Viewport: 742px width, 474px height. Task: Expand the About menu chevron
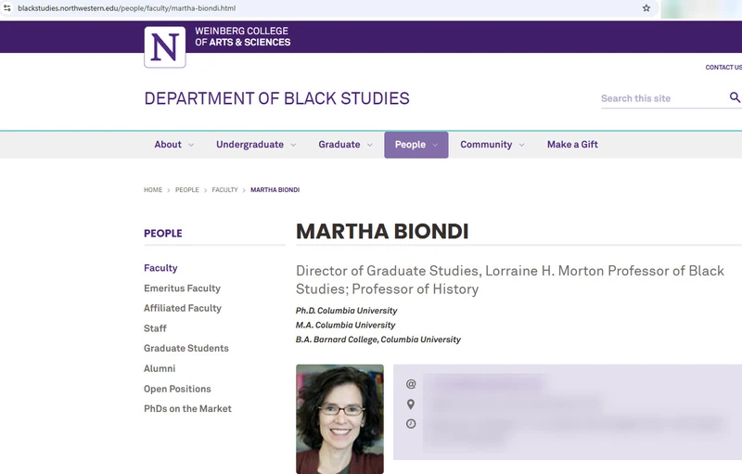pos(191,145)
